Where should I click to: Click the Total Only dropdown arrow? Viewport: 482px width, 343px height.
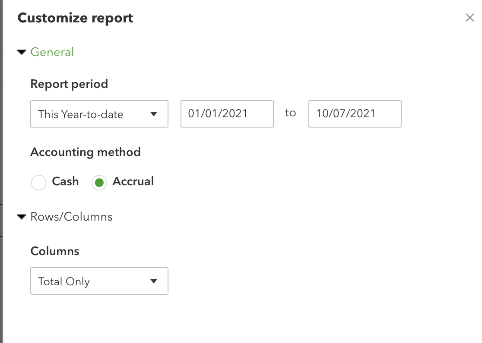pos(154,281)
